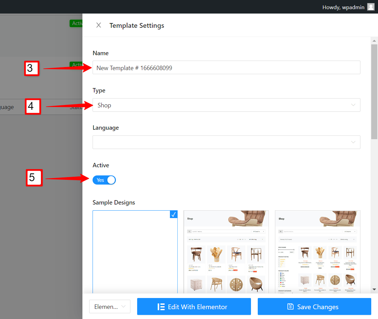This screenshot has width=378, height=319.
Task: Click the scrollbar down arrow
Action: click(374, 290)
